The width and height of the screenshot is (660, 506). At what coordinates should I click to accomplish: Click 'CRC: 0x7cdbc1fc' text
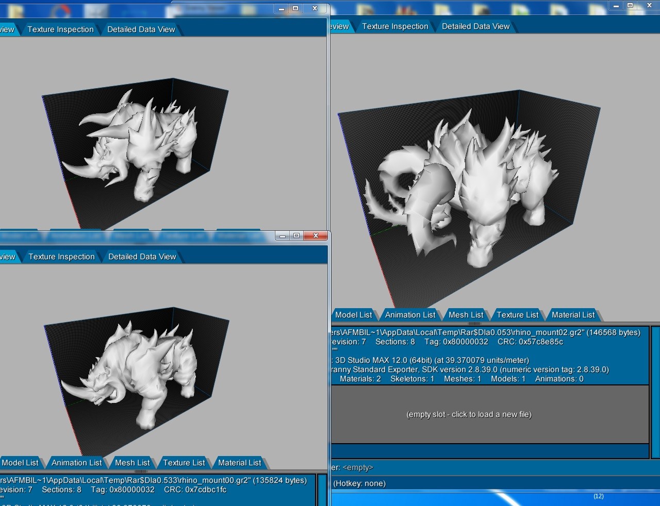pyautogui.click(x=195, y=490)
